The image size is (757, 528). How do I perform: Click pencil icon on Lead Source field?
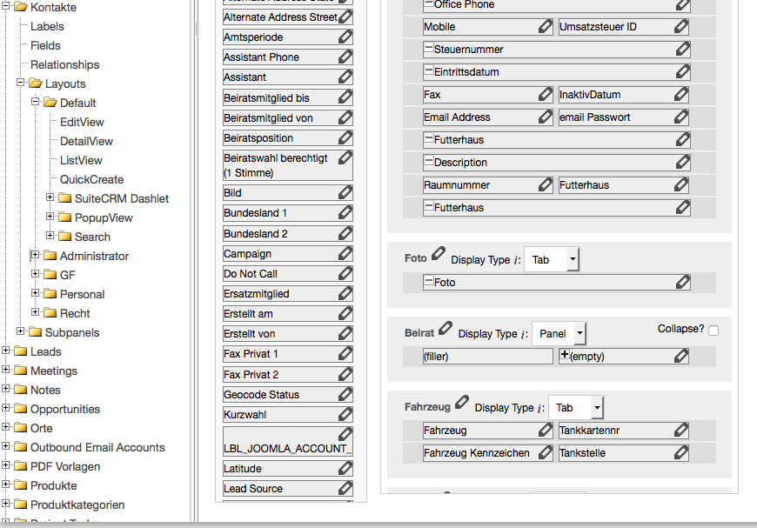345,488
